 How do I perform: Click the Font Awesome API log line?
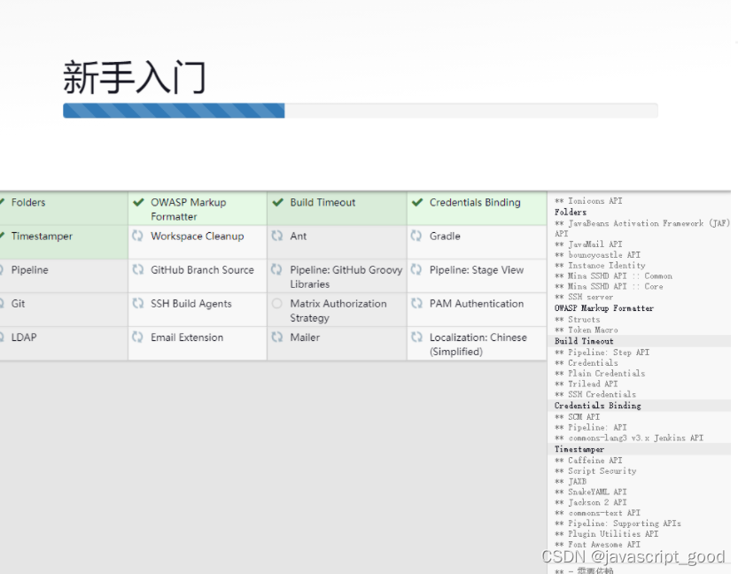598,545
